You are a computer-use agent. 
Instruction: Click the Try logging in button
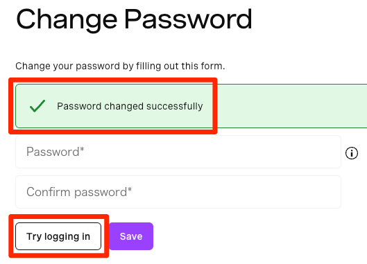58,236
